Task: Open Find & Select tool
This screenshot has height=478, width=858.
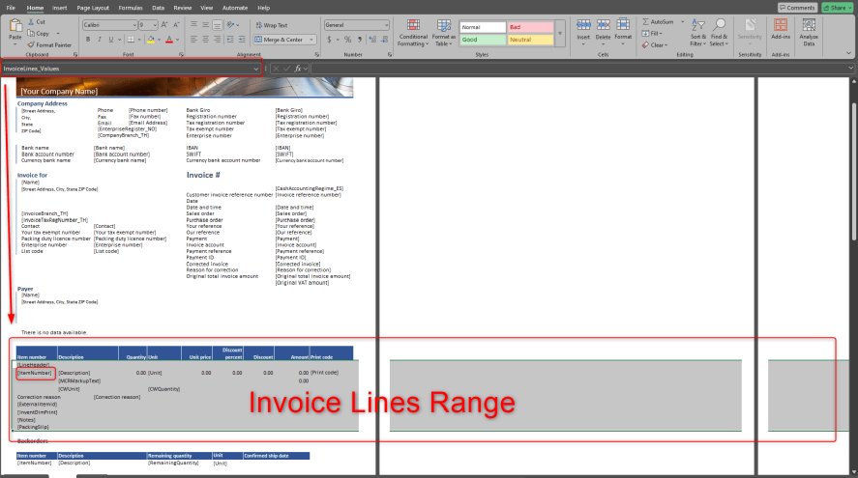Action: point(719,32)
